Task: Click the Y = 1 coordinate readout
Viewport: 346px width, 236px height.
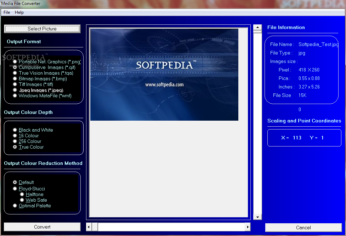Action: click(x=317, y=138)
